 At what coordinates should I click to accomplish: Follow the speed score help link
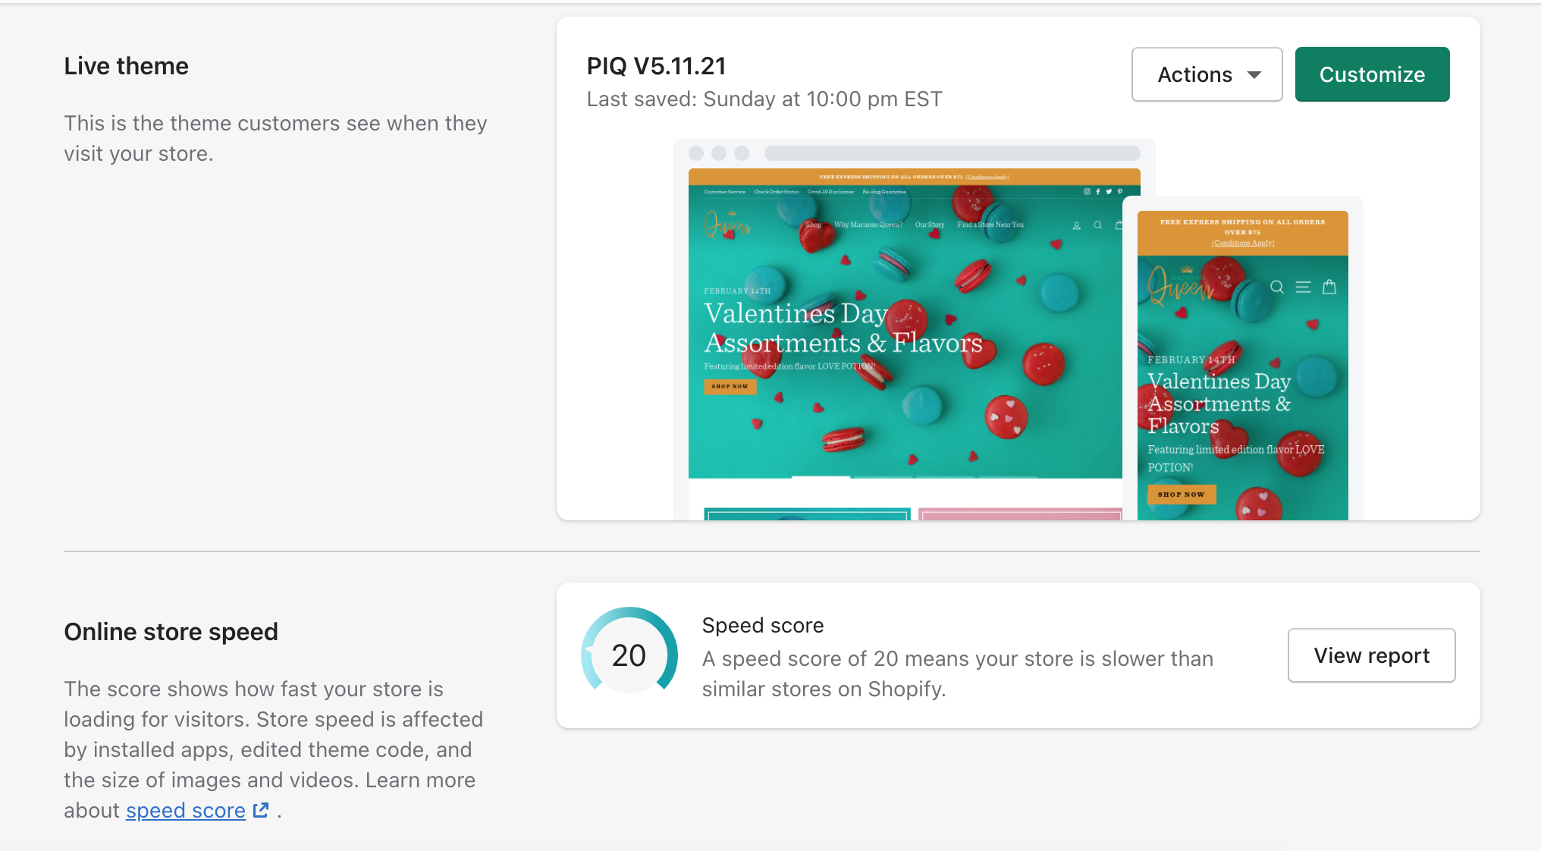[184, 810]
